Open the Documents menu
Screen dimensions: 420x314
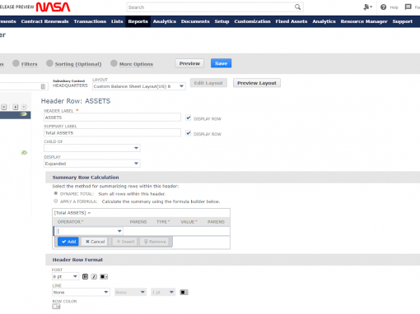point(195,21)
